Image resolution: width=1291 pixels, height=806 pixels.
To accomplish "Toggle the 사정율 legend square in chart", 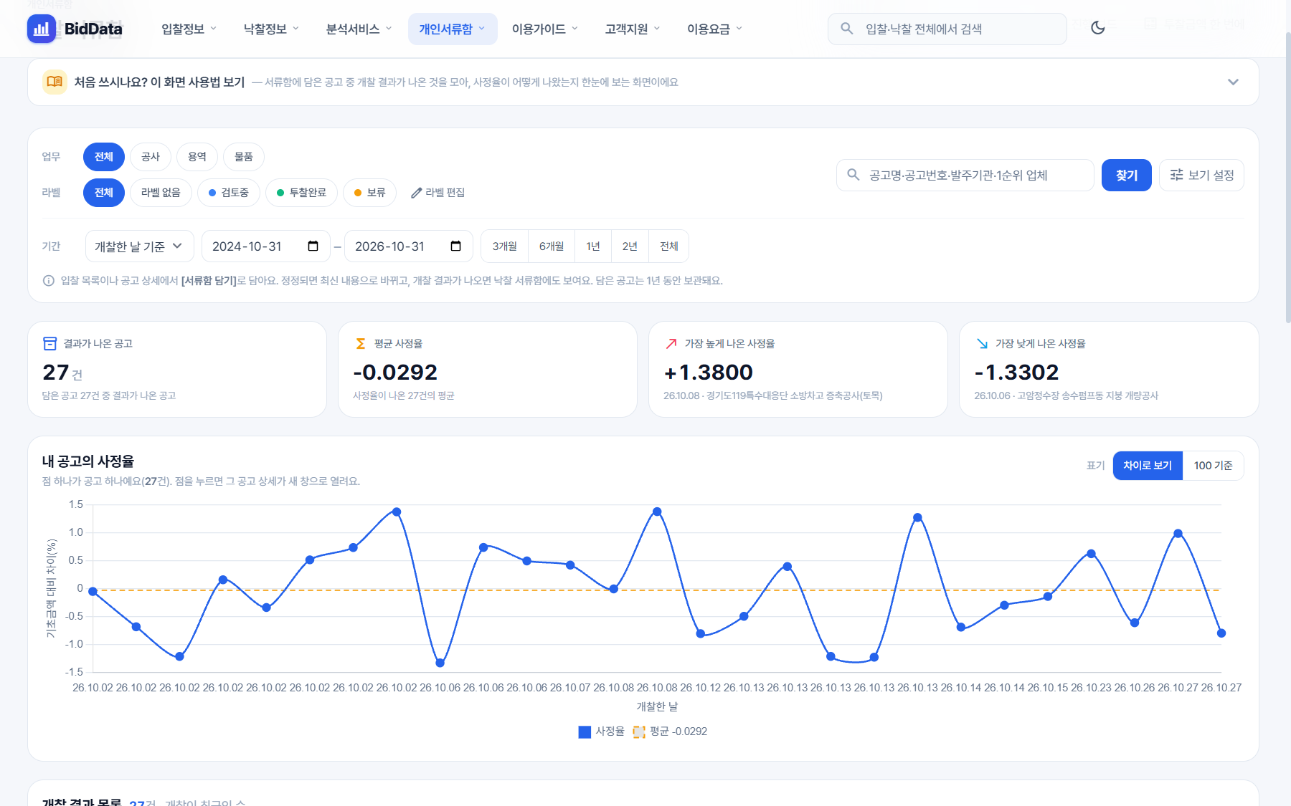I will (x=585, y=731).
